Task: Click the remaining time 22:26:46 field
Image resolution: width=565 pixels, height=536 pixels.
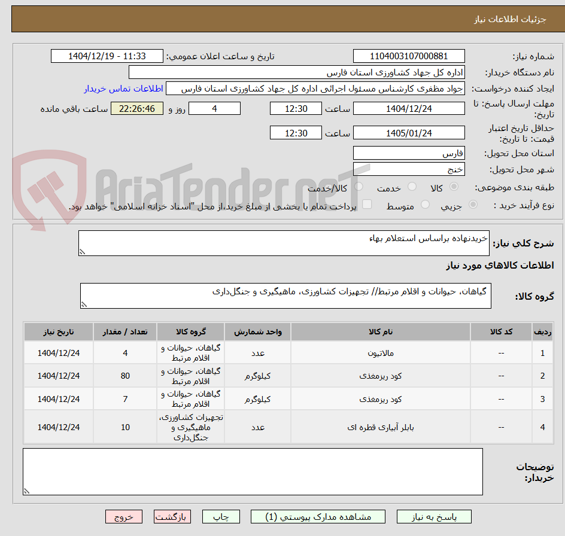Action: tap(137, 108)
